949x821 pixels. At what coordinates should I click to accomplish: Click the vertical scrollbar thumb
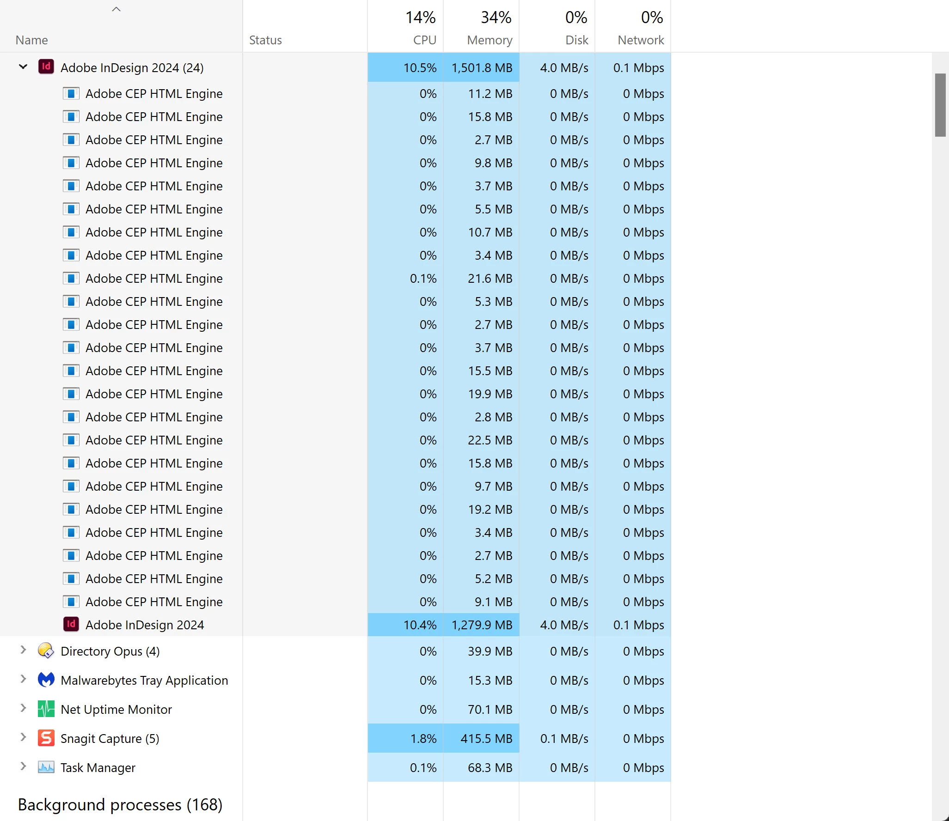(940, 105)
